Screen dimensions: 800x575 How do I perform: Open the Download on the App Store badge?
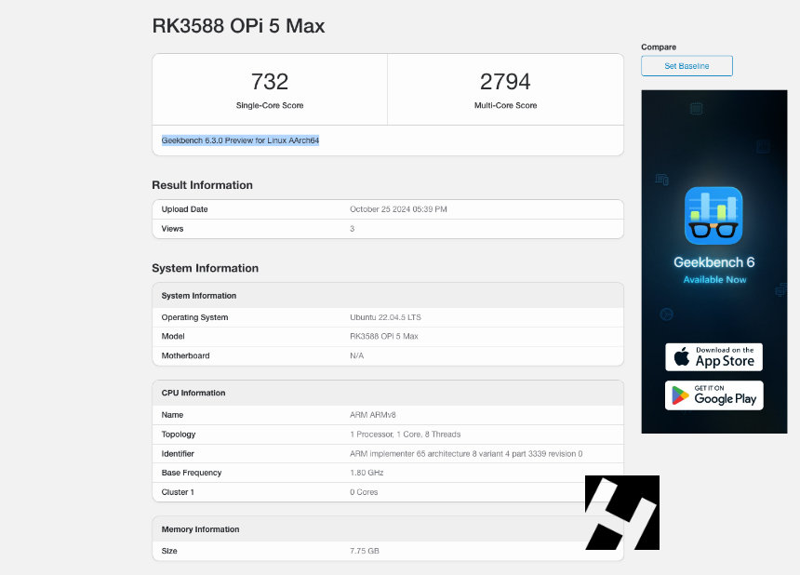click(713, 356)
